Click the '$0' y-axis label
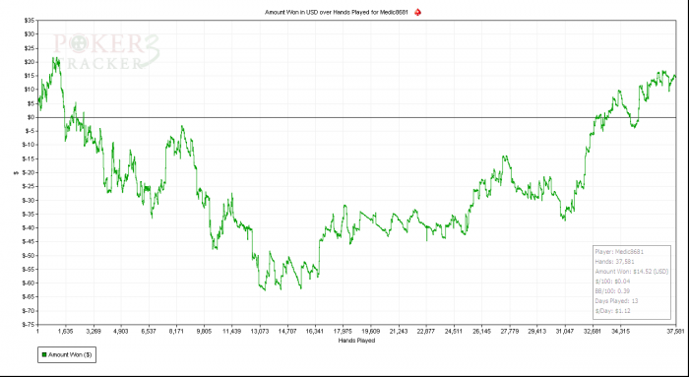Viewport: 689px width, 377px height. coord(31,117)
